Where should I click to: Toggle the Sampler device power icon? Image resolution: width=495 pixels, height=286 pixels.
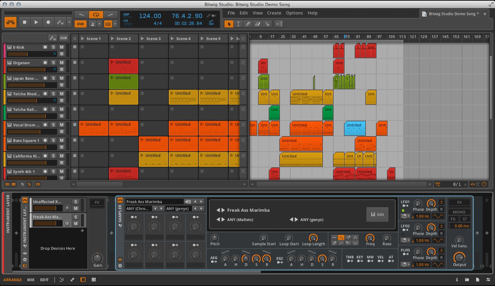120,200
